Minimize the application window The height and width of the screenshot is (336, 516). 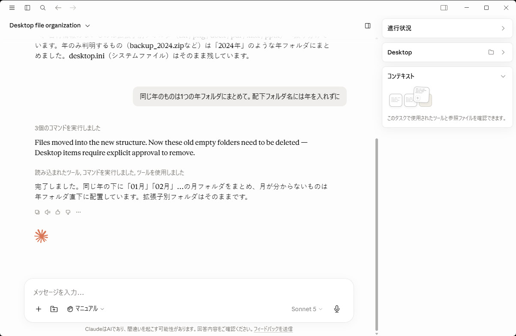click(467, 8)
